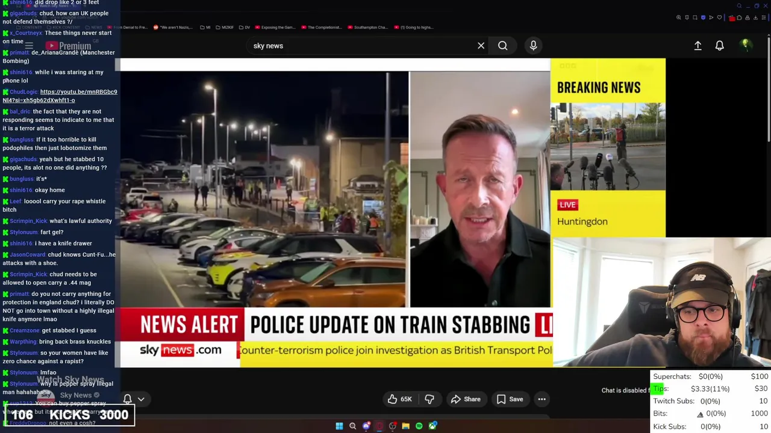Clear the 'sky news' search text
Screen dimensions: 771x433
[x=481, y=46]
